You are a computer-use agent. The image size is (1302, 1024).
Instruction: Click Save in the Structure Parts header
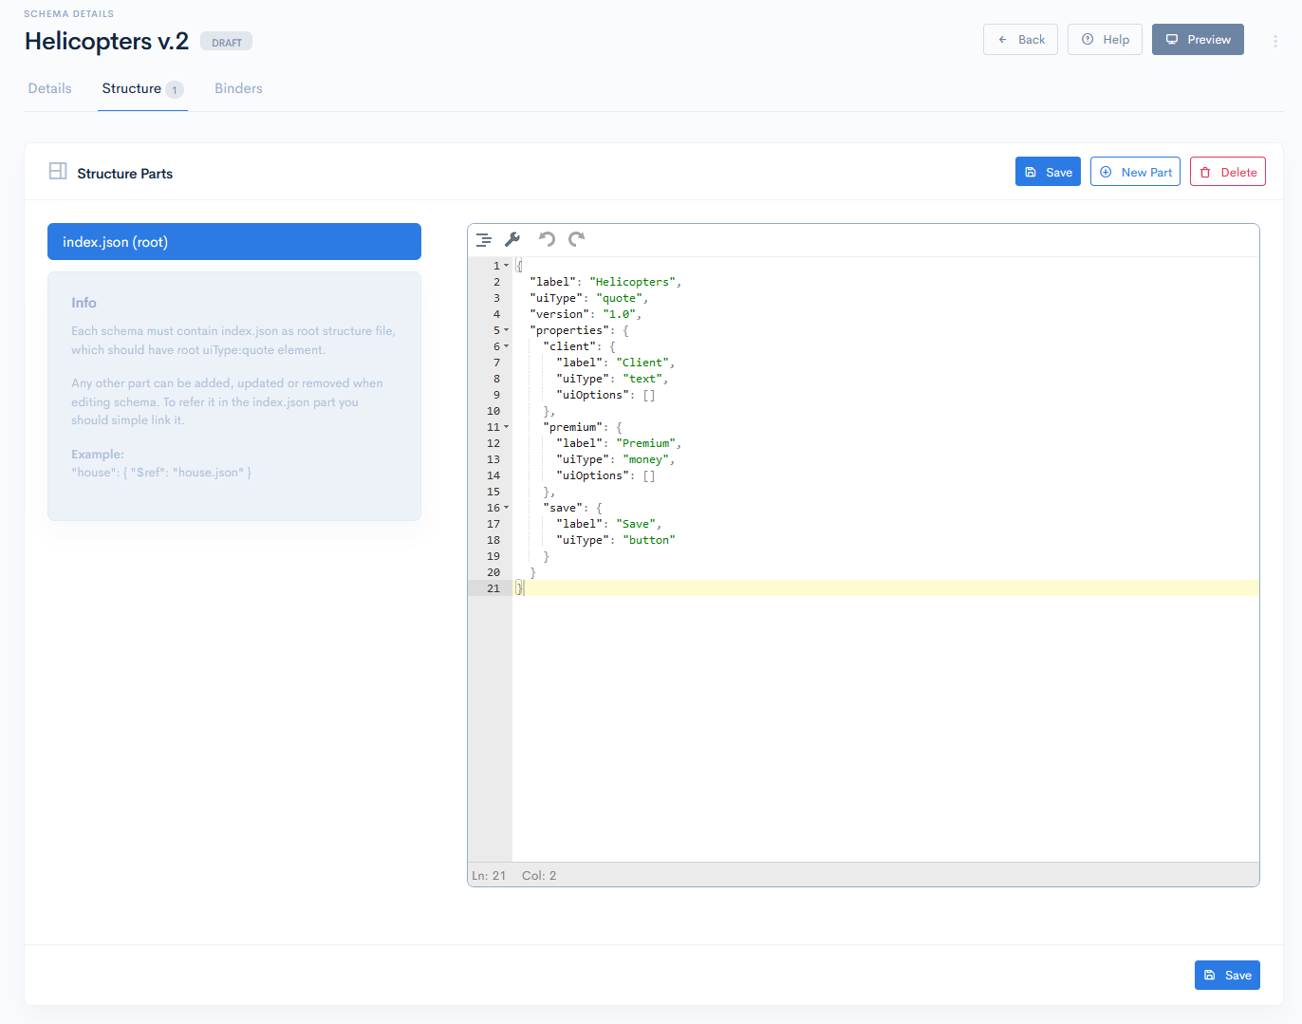pyautogui.click(x=1048, y=172)
